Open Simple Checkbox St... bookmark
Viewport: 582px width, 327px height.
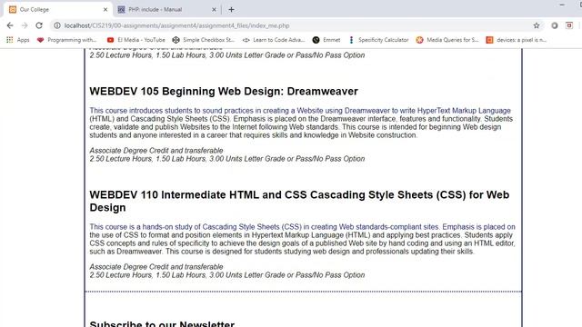pyautogui.click(x=204, y=40)
